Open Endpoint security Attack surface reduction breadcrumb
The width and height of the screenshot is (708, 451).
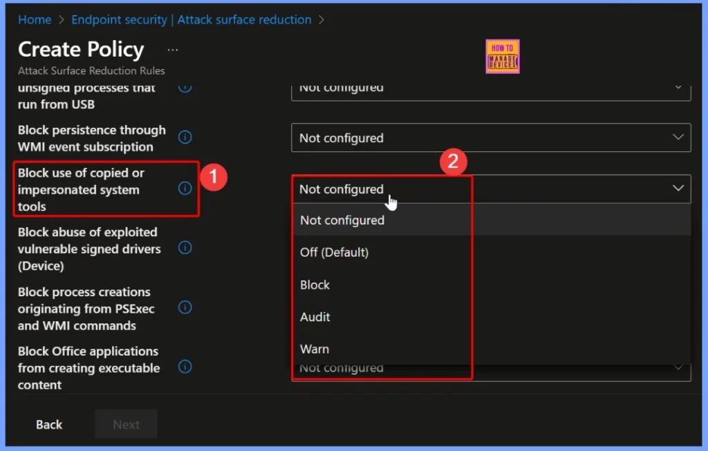191,19
